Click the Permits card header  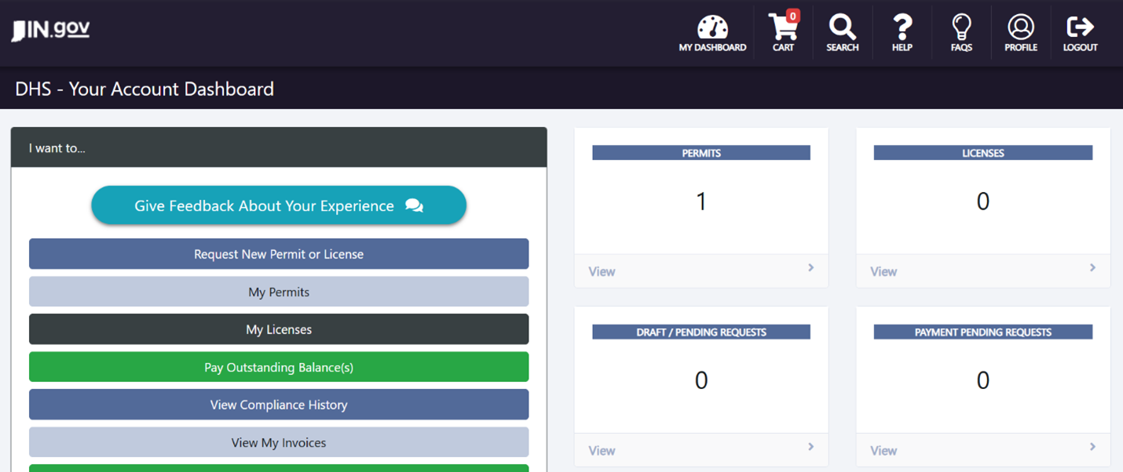[x=701, y=153]
